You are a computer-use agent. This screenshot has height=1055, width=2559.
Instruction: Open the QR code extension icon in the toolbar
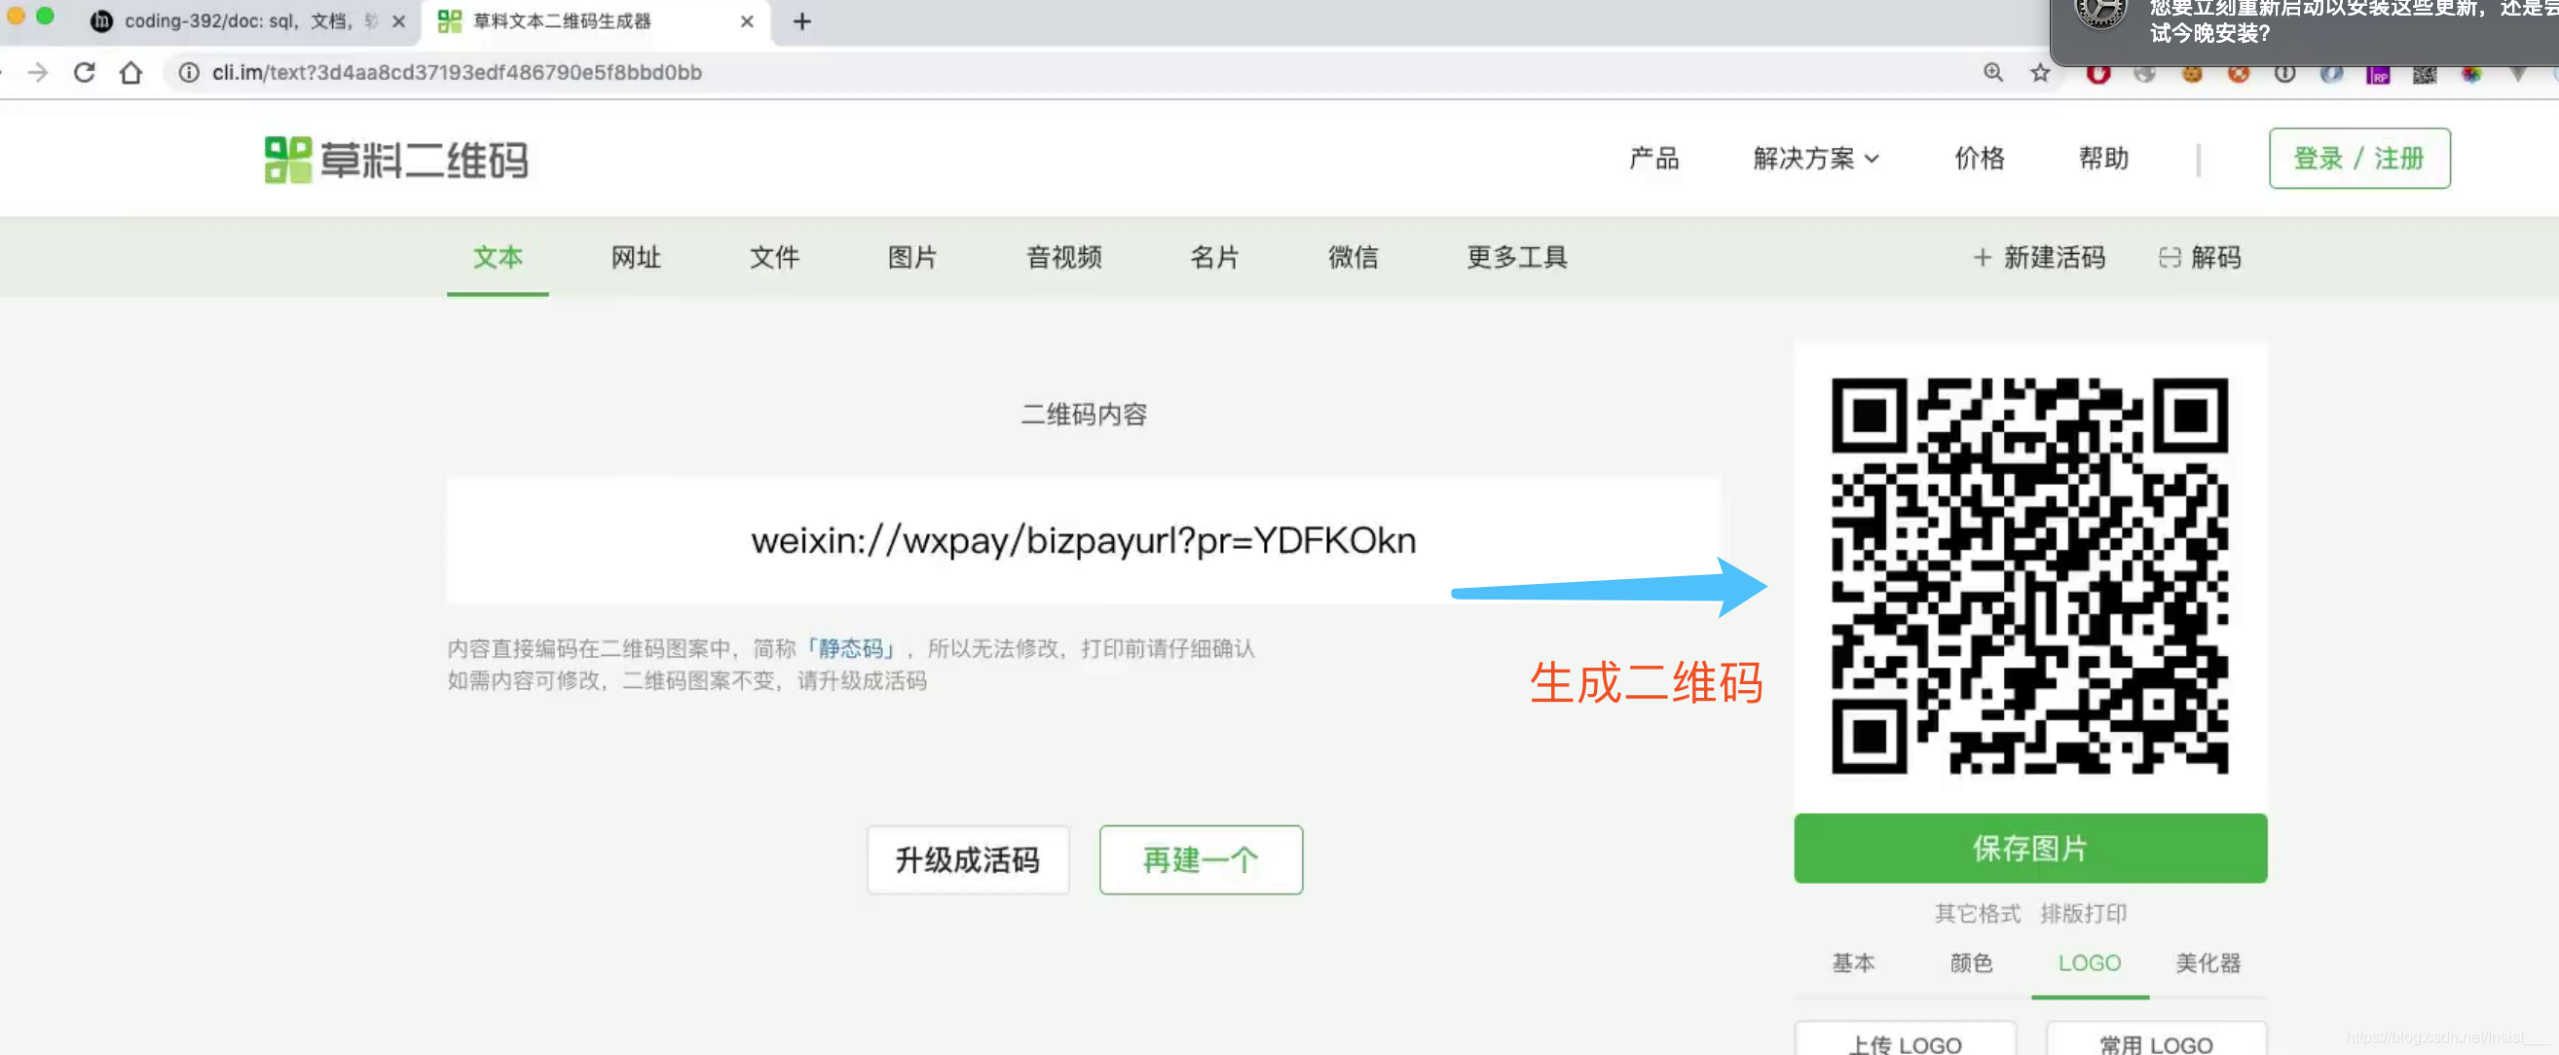(2424, 74)
